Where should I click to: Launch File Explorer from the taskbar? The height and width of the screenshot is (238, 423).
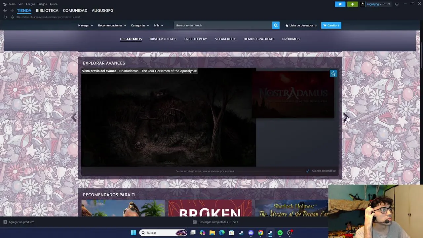(x=212, y=233)
